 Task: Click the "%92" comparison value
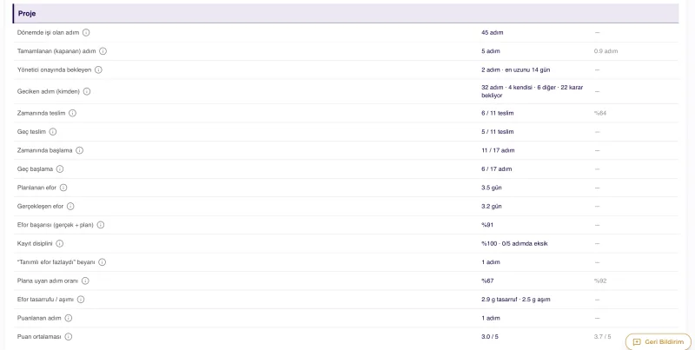pos(600,281)
